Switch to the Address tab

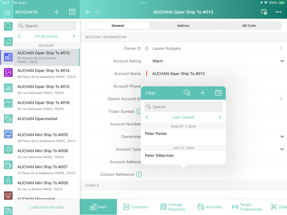[x=183, y=26]
